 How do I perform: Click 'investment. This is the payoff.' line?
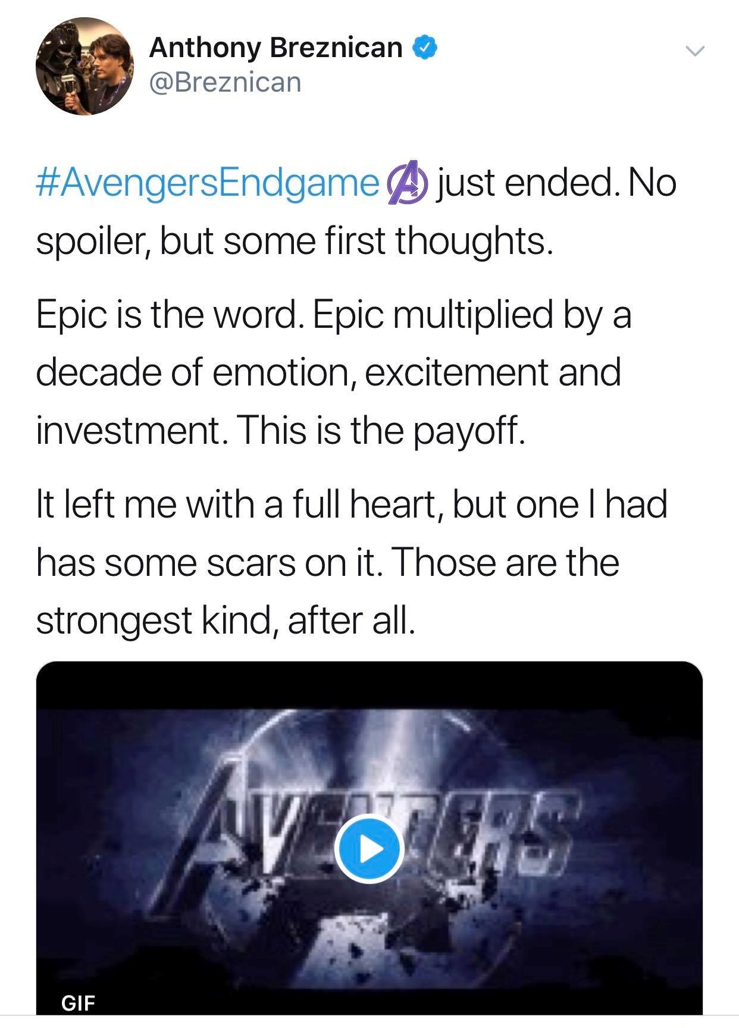click(281, 431)
